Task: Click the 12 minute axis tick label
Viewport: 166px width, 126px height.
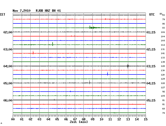Action: pyautogui.click(x=119, y=119)
